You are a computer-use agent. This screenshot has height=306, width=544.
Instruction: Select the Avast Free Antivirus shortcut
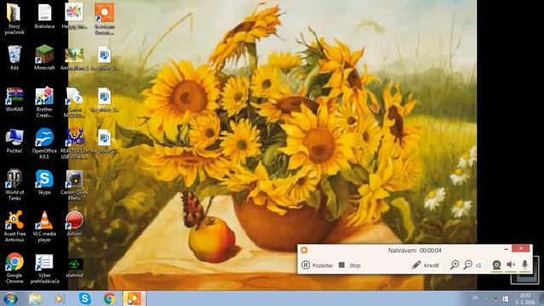pos(14,226)
